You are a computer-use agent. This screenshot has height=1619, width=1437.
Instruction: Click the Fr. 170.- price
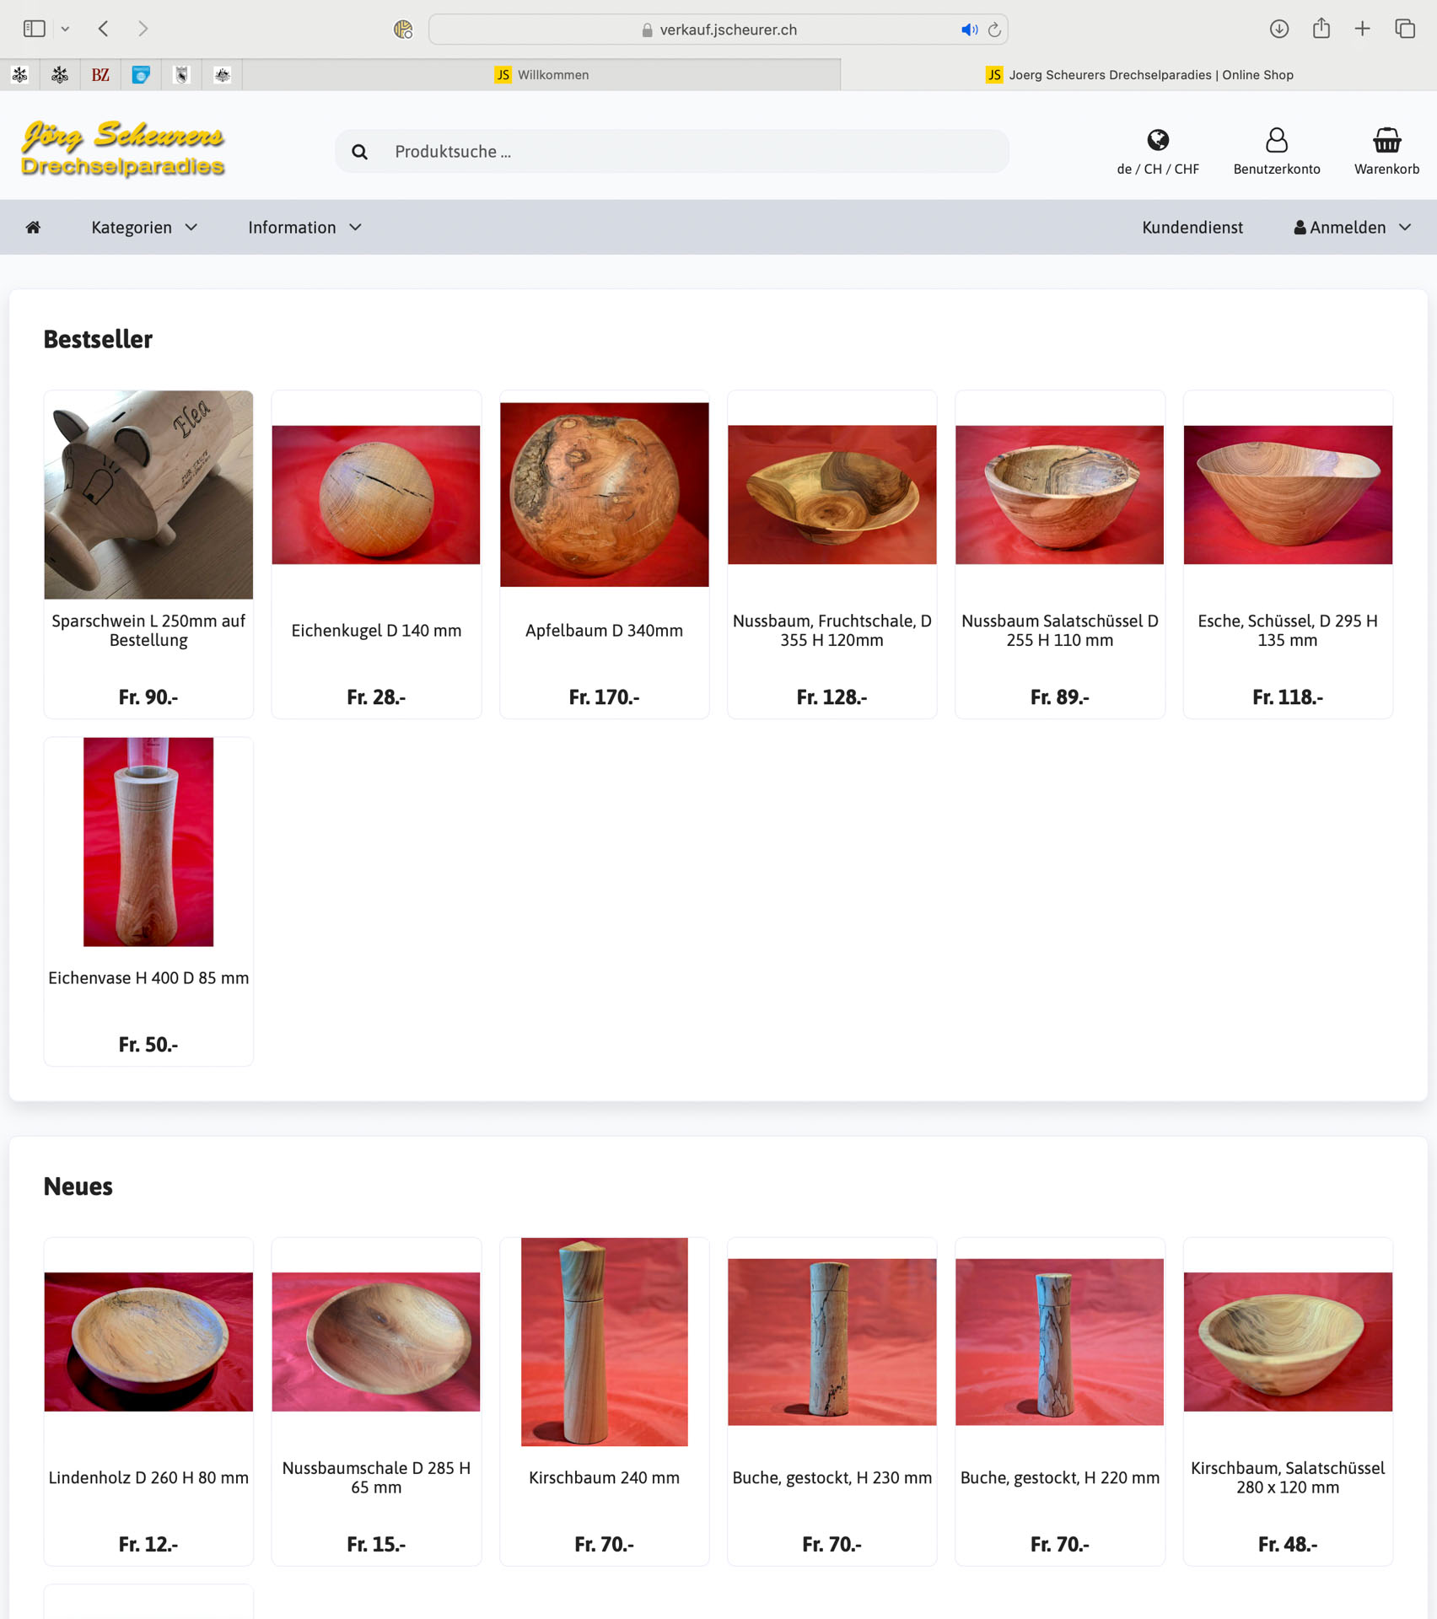point(605,697)
